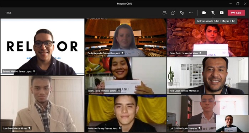
Task: Open more options beside Omar David Hernandez Vivas
Action: pos(204,53)
